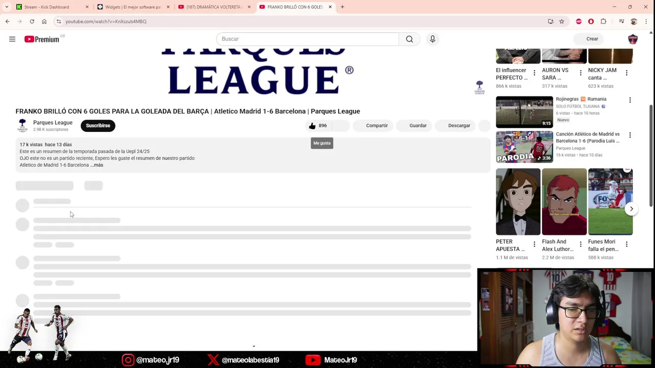Image resolution: width=655 pixels, height=368 pixels.
Task: Open the browser extensions puzzle icon
Action: pos(603,21)
